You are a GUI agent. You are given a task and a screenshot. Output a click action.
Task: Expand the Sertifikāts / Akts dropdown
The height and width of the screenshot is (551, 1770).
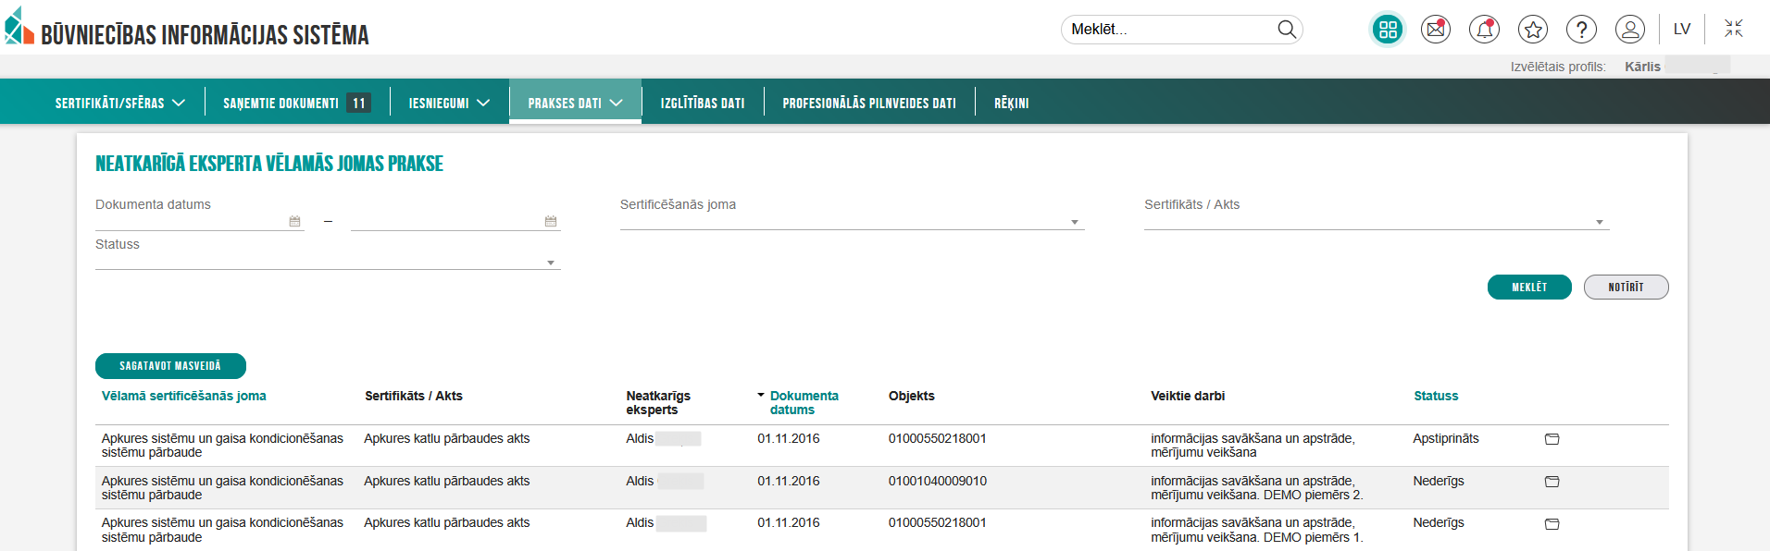point(1599,223)
